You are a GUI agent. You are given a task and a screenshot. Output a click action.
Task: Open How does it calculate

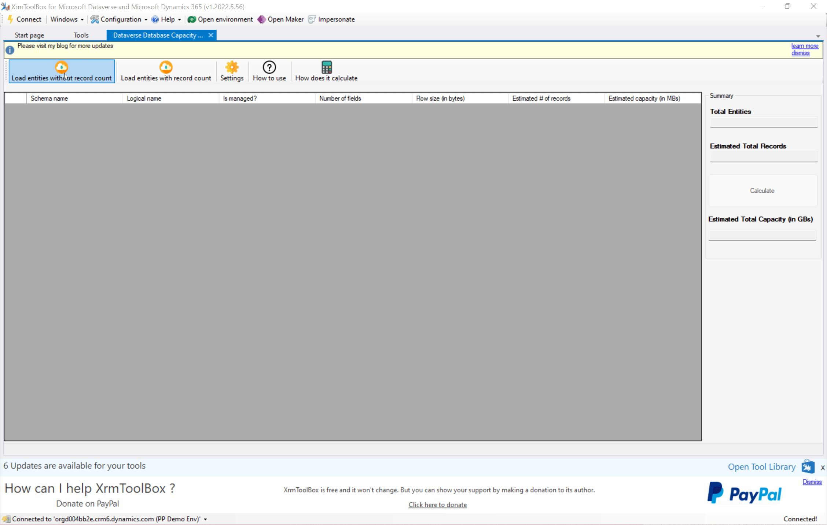pos(326,71)
